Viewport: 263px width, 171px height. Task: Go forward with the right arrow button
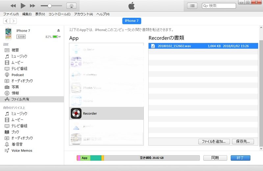click(13, 21)
